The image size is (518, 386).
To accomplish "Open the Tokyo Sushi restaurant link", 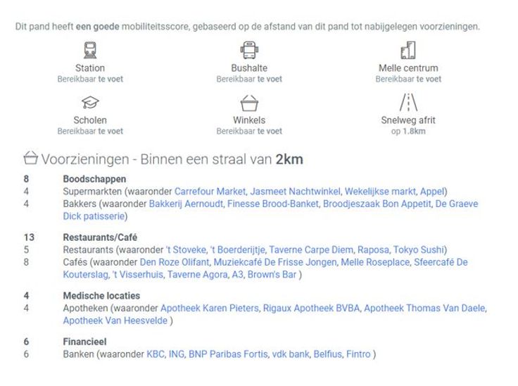I will tap(417, 250).
